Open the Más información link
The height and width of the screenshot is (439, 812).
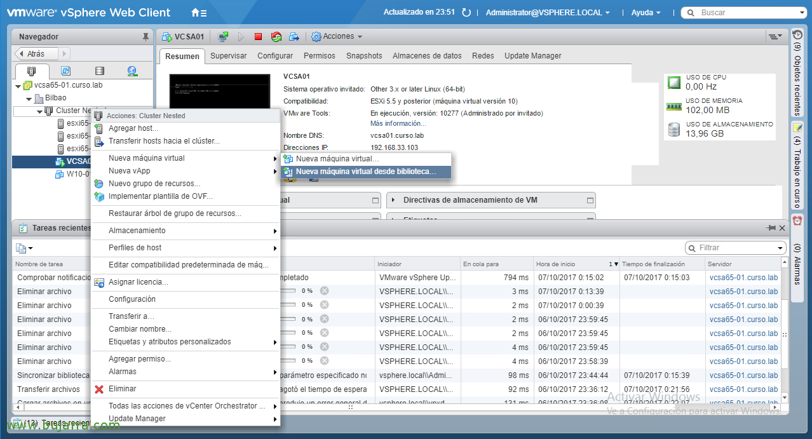click(398, 123)
